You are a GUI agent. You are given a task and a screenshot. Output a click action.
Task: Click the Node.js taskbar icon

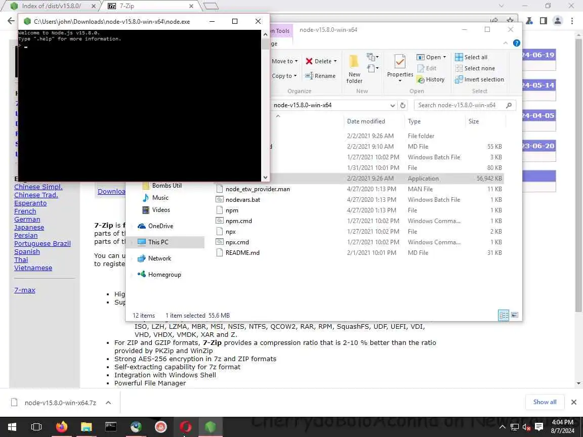coord(211,426)
